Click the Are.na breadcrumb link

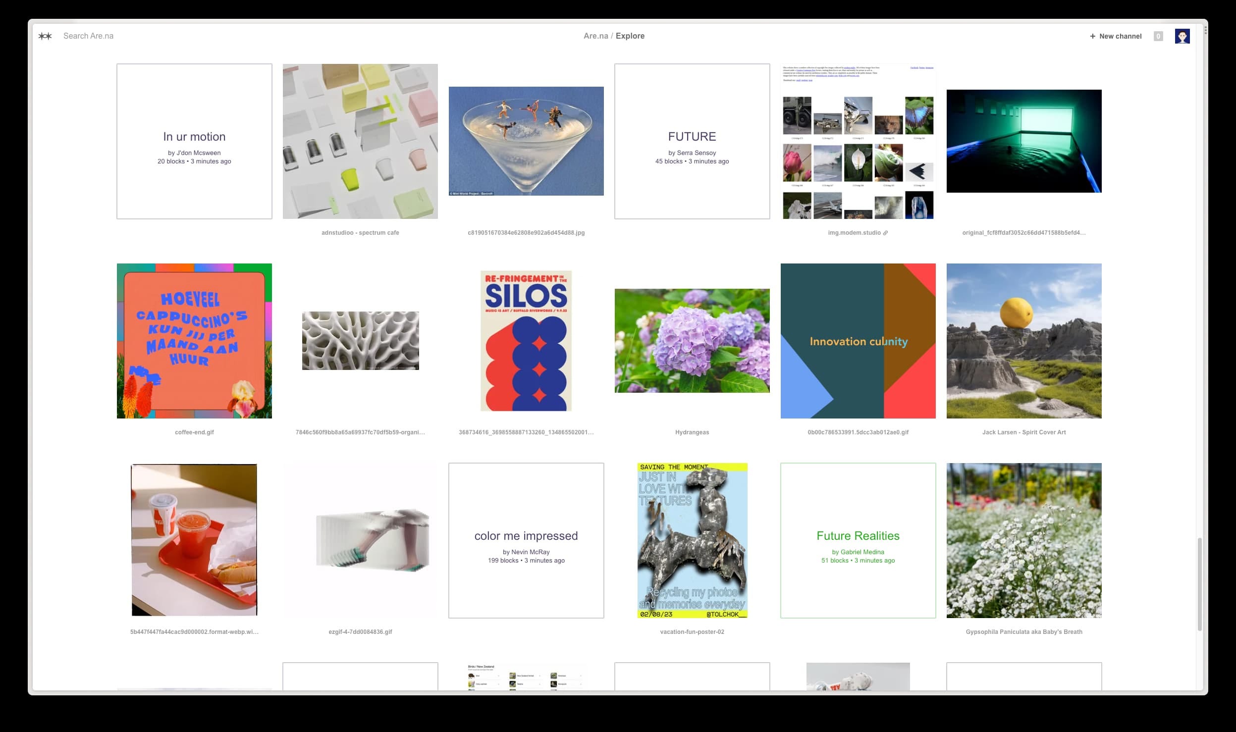(595, 36)
